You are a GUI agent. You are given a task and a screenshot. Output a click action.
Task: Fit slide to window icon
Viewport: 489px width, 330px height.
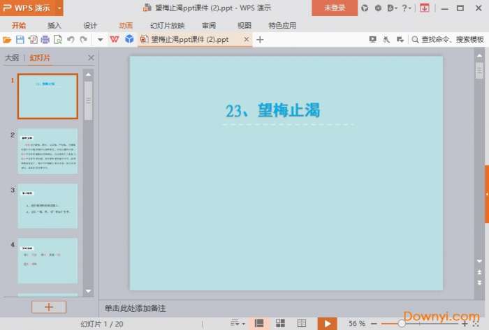click(x=476, y=324)
